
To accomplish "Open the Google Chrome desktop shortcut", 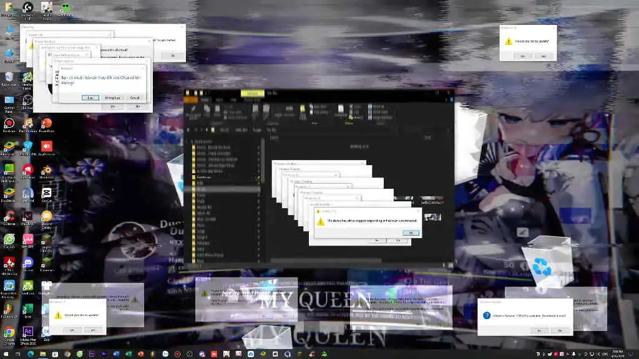I will pos(9,335).
